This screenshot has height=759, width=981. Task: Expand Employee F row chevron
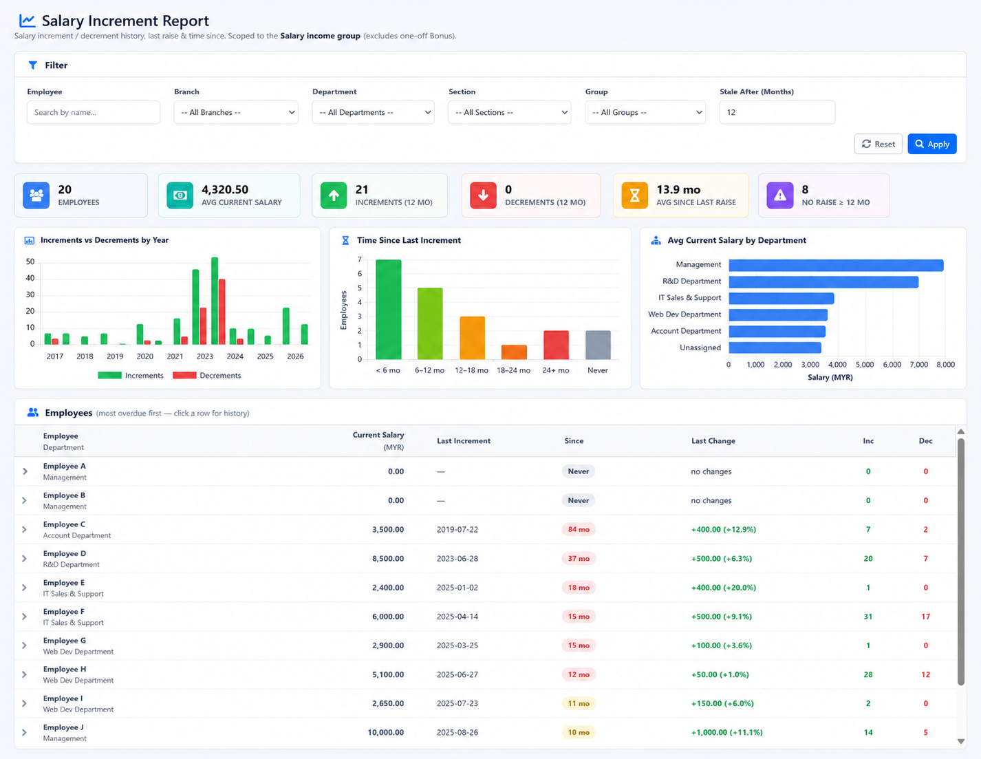point(25,617)
